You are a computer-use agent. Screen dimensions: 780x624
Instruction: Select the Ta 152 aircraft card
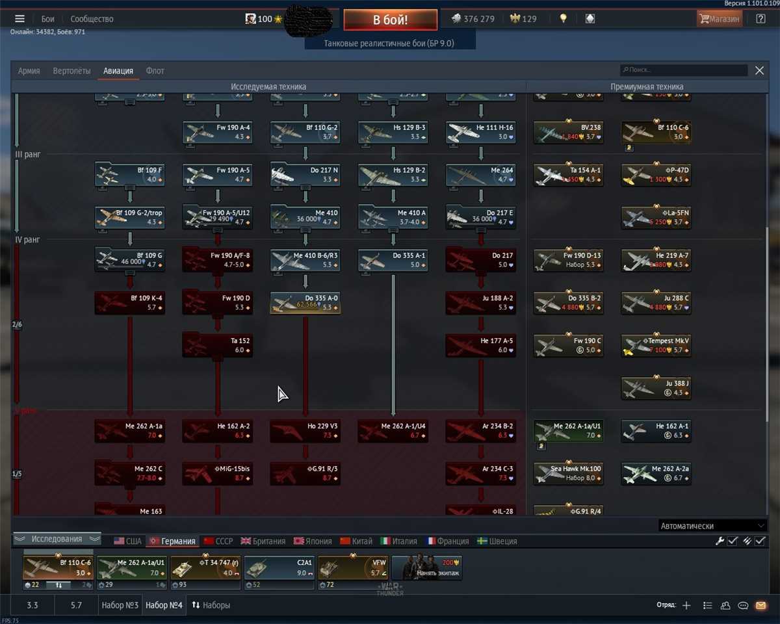point(218,345)
